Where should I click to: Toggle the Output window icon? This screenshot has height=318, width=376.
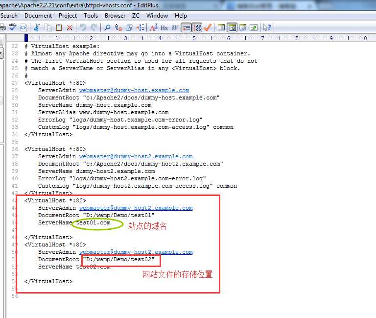tap(243, 27)
